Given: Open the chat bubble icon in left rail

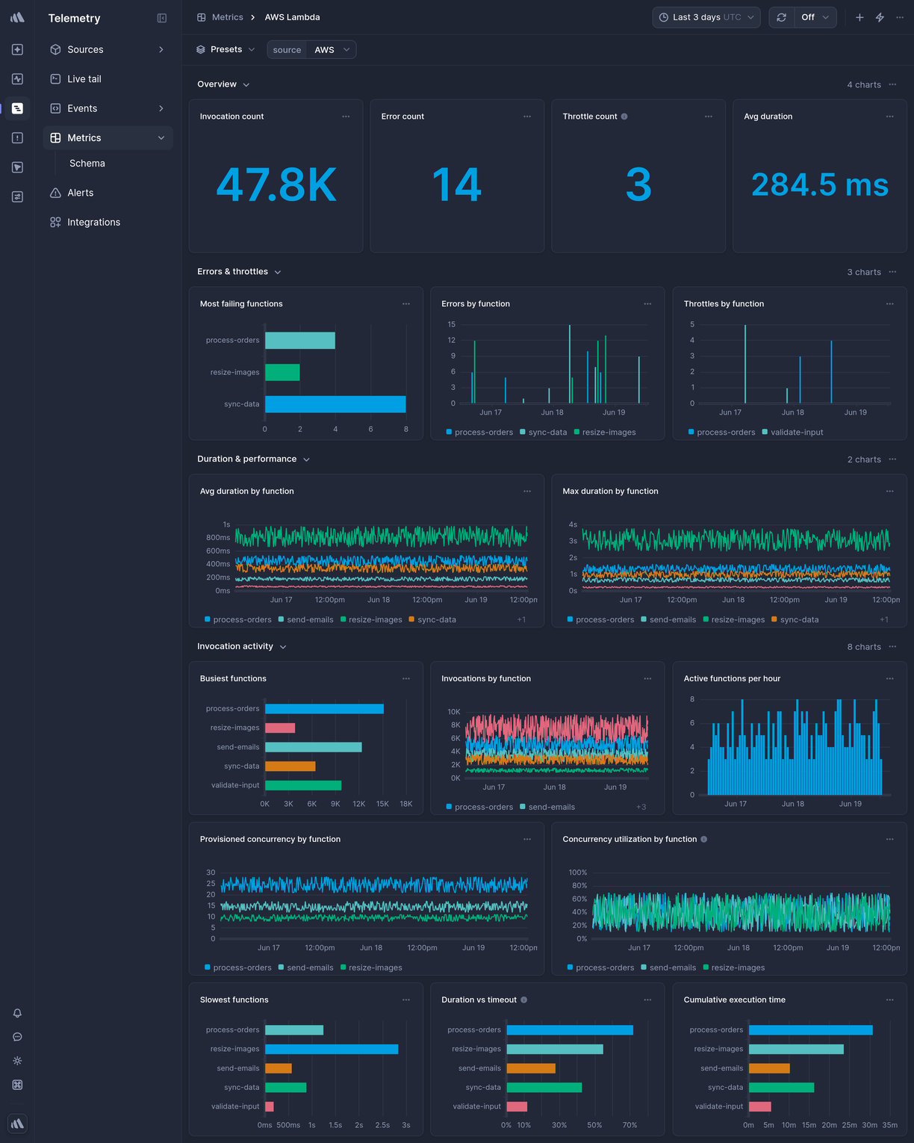Looking at the screenshot, I should 17,1037.
